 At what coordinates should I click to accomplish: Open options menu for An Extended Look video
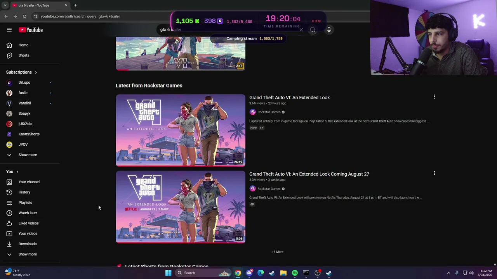pyautogui.click(x=434, y=97)
